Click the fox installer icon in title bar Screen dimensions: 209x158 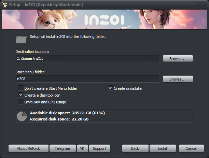point(5,5)
